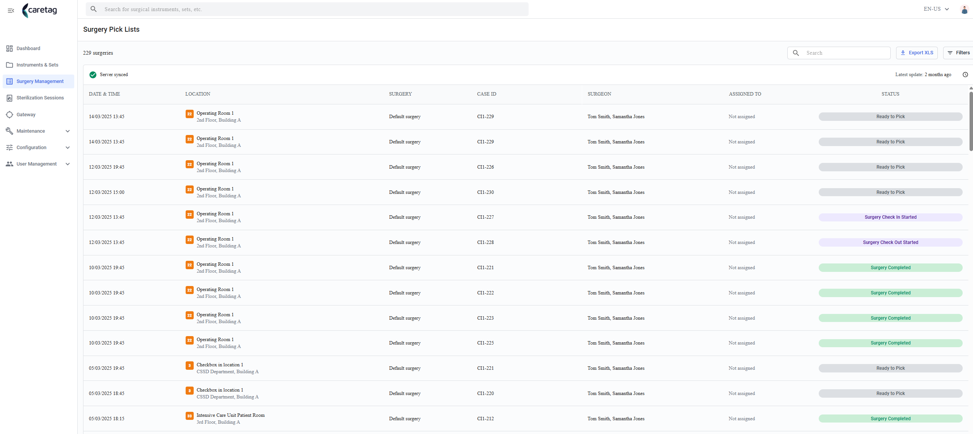Open the Filters button
This screenshot has width=973, height=434.
958,53
